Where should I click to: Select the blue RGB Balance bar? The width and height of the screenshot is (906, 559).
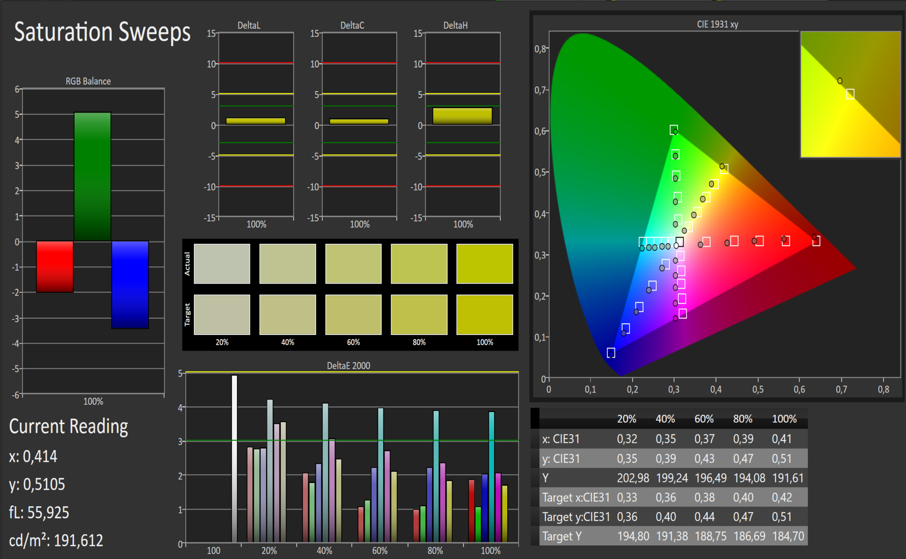click(130, 284)
